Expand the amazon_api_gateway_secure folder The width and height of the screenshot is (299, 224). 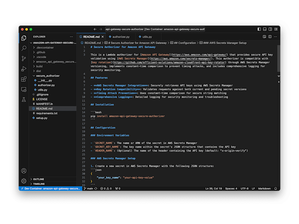tap(53, 62)
